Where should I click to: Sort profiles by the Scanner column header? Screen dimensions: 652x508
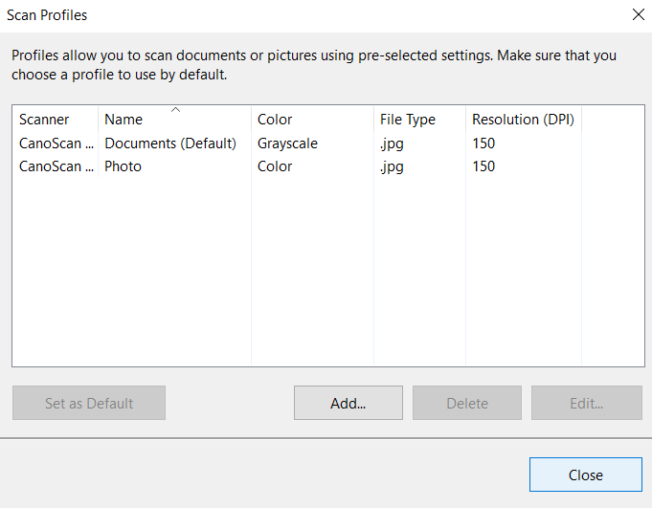[x=45, y=120]
